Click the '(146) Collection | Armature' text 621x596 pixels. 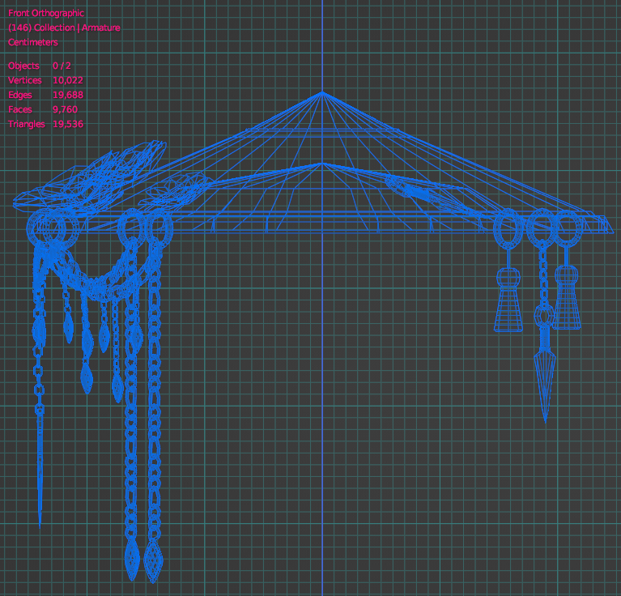(64, 28)
